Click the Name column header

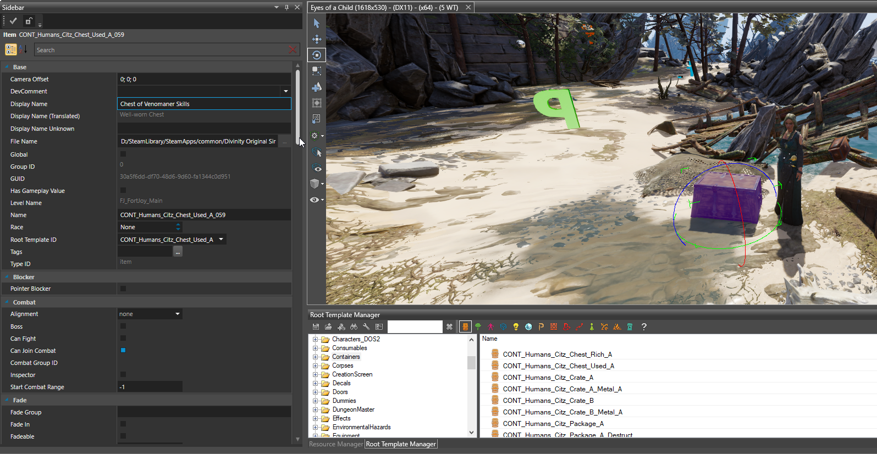tap(490, 339)
